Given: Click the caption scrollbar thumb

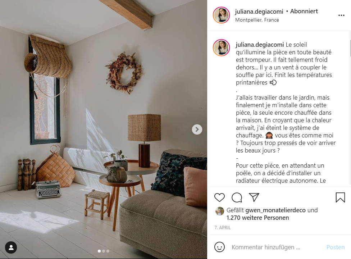Looking at the screenshot, I should tap(350, 48).
